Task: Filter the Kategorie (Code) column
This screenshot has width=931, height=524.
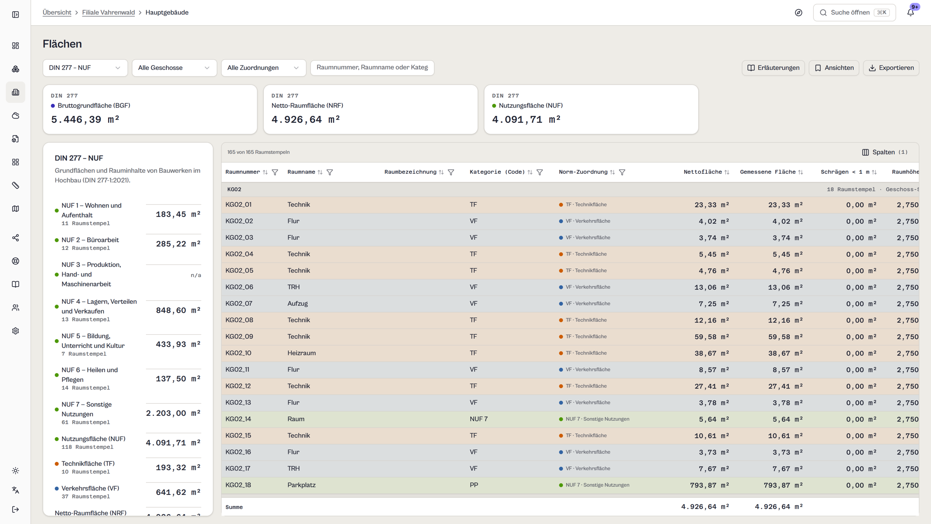Action: [x=540, y=172]
